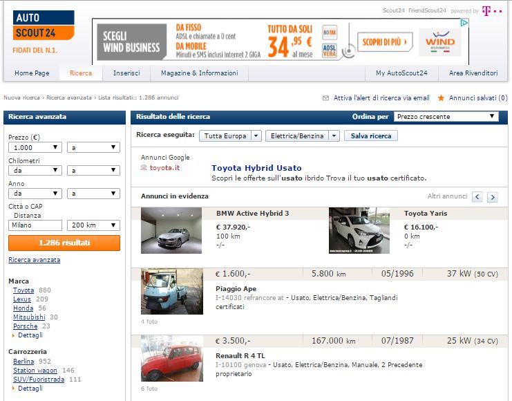This screenshot has width=512, height=401.
Task: Click the Milano city input field
Action: pyautogui.click(x=35, y=225)
